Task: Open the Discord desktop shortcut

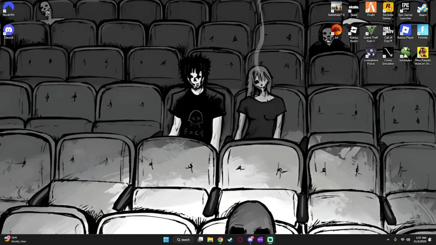Action: pyautogui.click(x=9, y=32)
